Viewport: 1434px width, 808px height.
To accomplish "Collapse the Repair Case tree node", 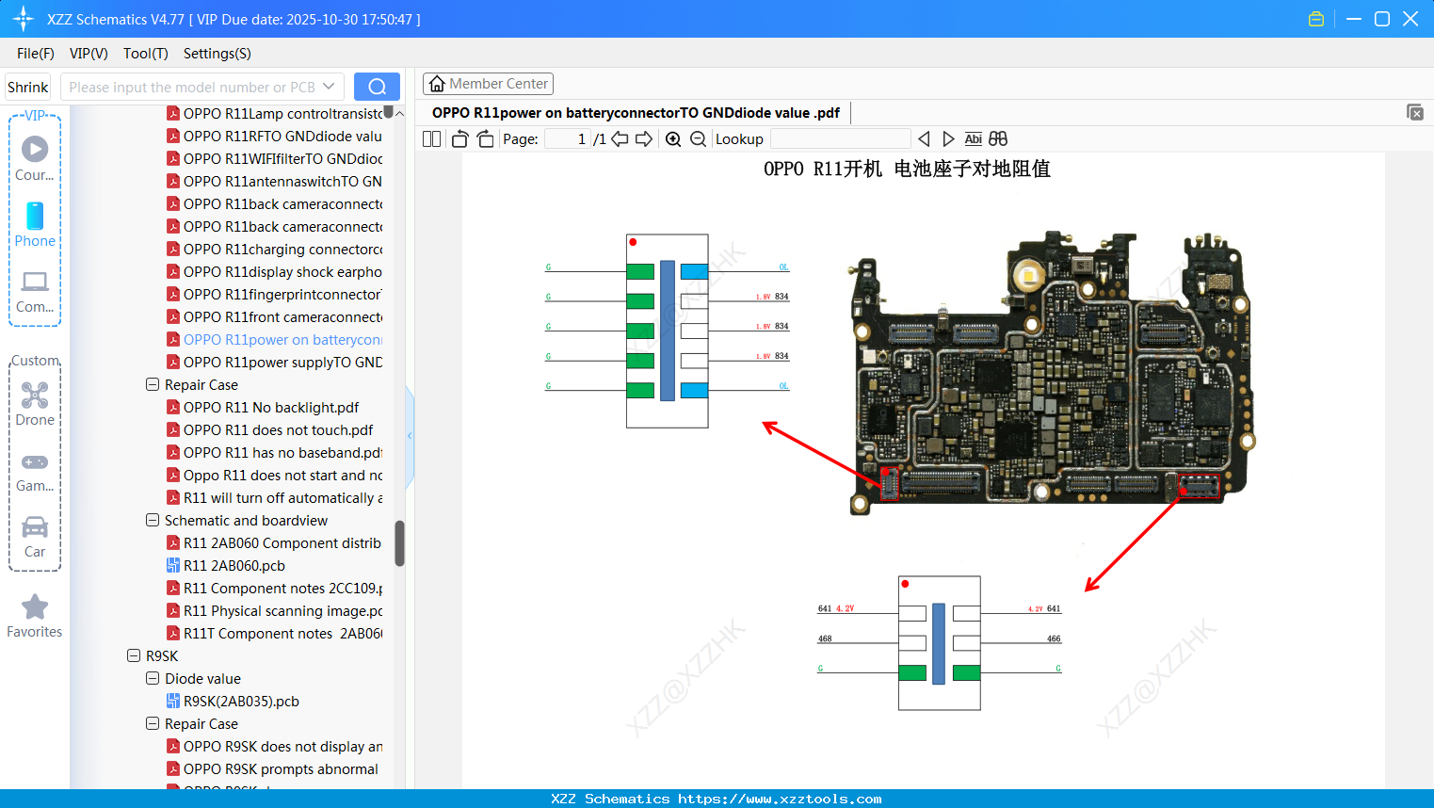I will (152, 384).
